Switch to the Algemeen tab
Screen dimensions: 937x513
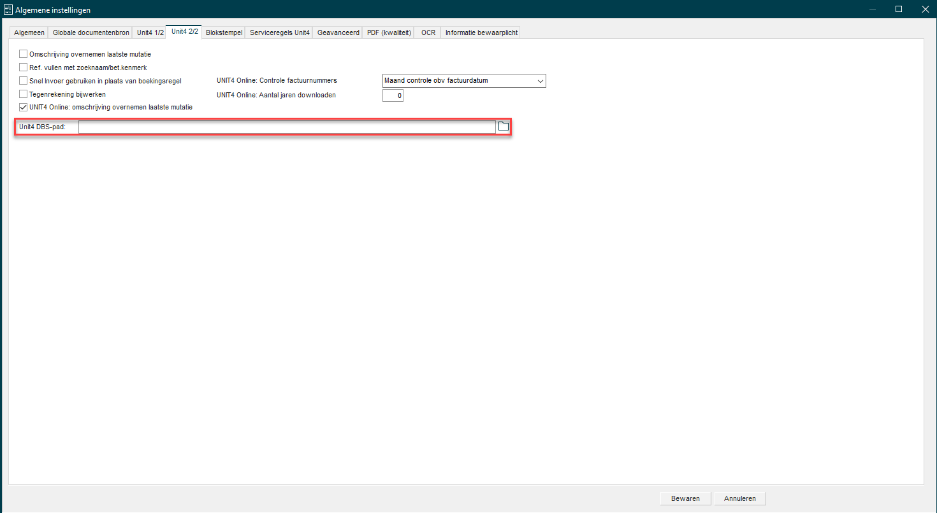coord(29,32)
